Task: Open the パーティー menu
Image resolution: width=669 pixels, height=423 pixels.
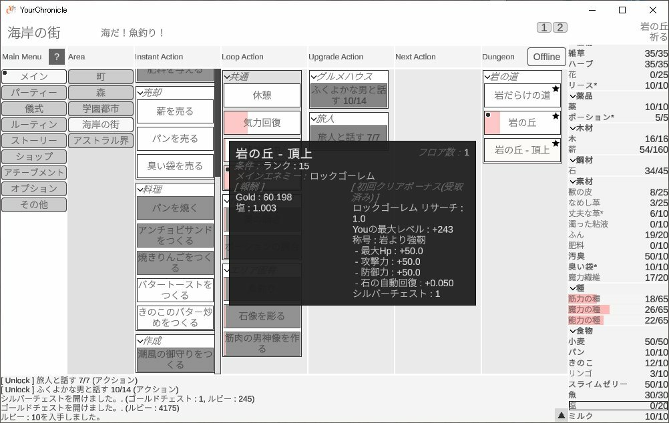Action: [x=34, y=93]
